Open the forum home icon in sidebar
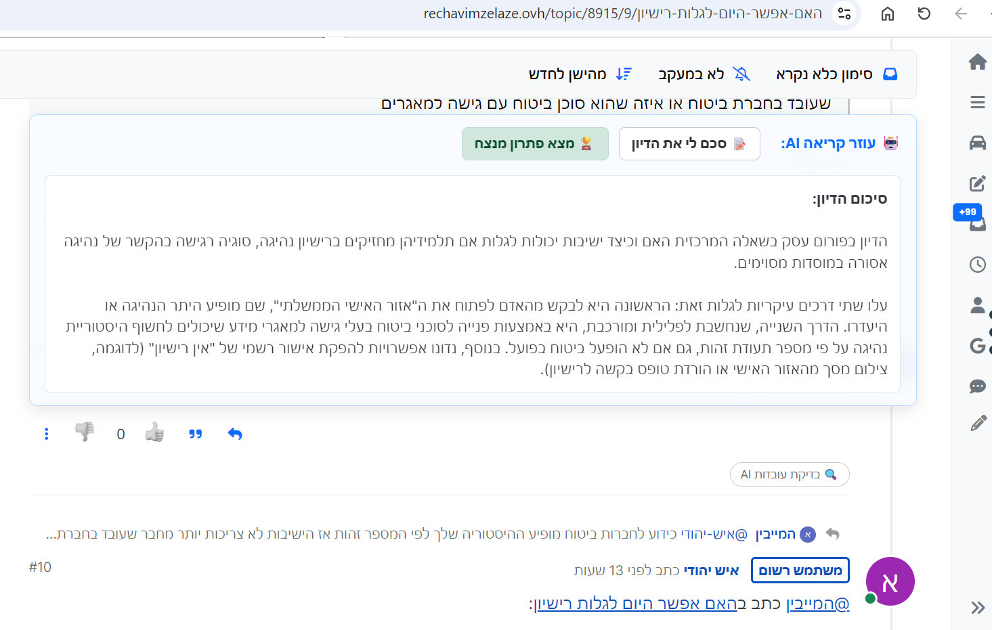Viewport: 992px width, 630px height. [x=977, y=62]
